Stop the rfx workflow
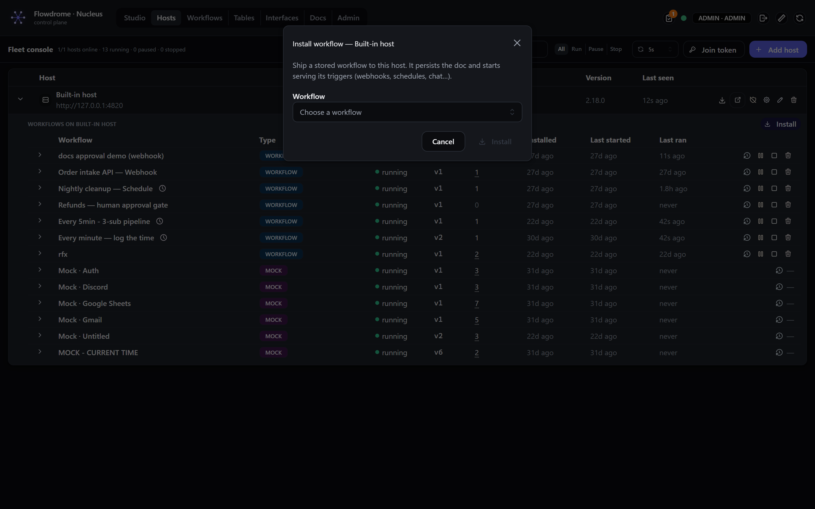This screenshot has height=509, width=815. [x=774, y=254]
